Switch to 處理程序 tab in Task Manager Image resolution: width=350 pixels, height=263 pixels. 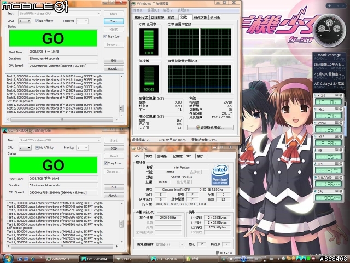(x=157, y=18)
